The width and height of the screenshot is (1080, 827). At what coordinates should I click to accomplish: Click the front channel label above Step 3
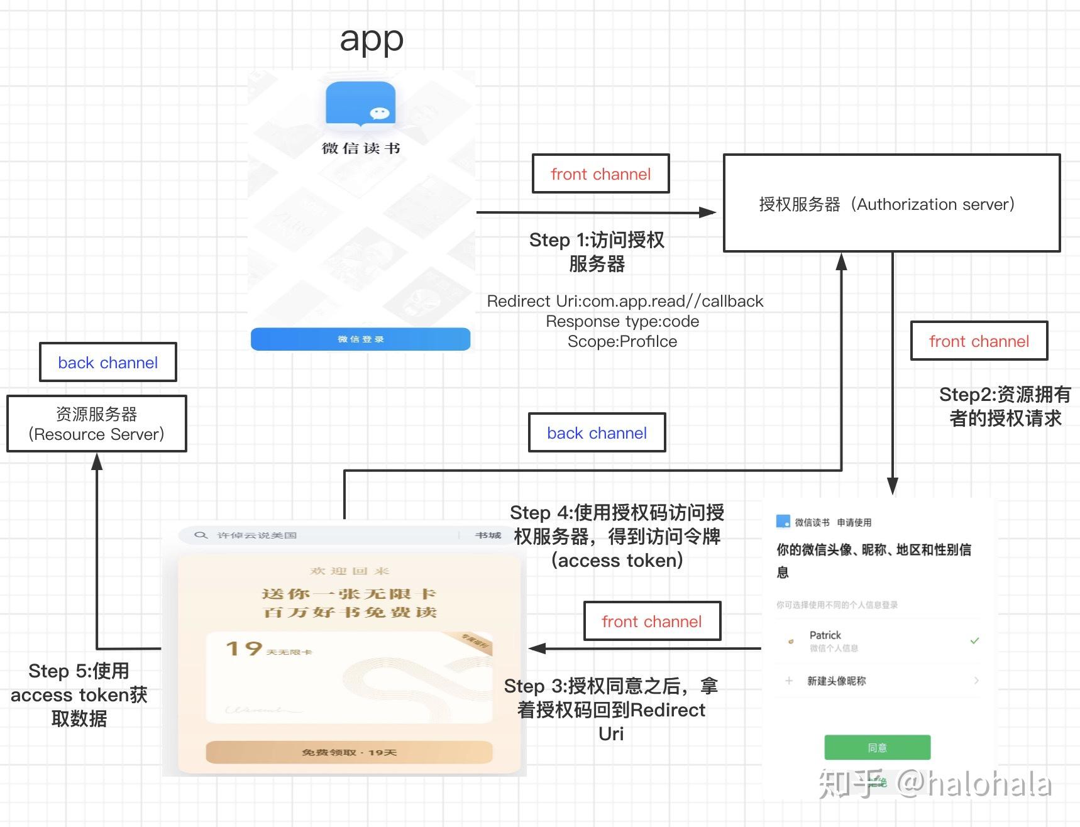[652, 621]
